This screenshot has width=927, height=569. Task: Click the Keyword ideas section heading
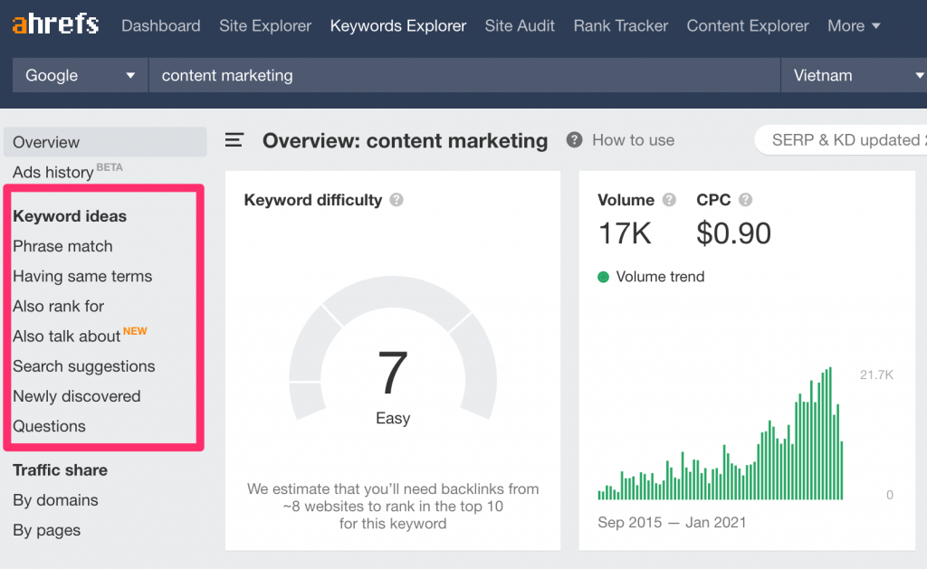click(x=70, y=216)
